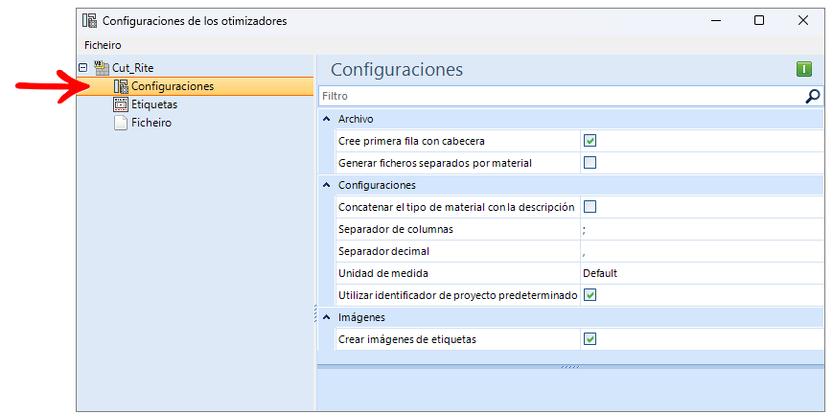Viewport: 833px width, 414px height.
Task: Click the Etiquetas label icon
Action: [x=121, y=104]
